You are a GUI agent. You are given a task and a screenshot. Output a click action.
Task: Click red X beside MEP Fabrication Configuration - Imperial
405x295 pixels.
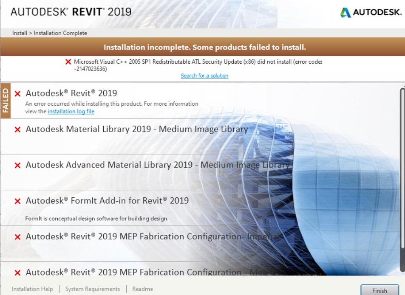[17, 237]
